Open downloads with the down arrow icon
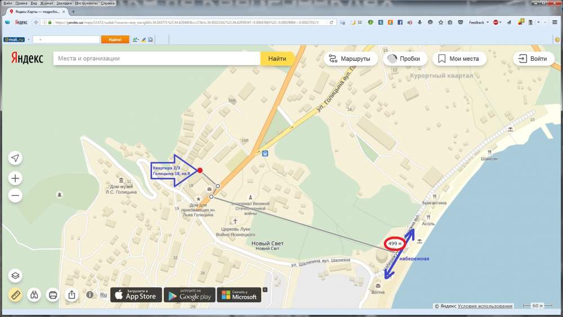 pos(419,23)
